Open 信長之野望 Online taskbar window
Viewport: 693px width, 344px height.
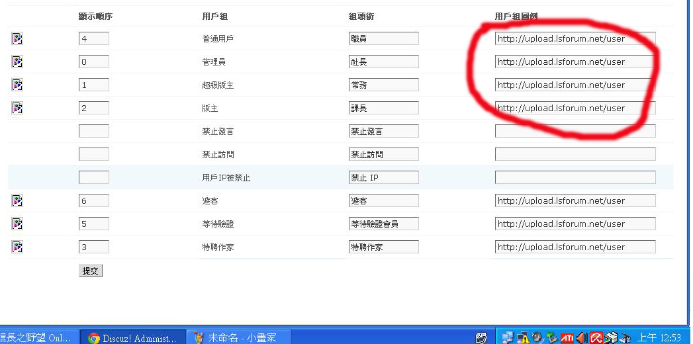pyautogui.click(x=36, y=338)
